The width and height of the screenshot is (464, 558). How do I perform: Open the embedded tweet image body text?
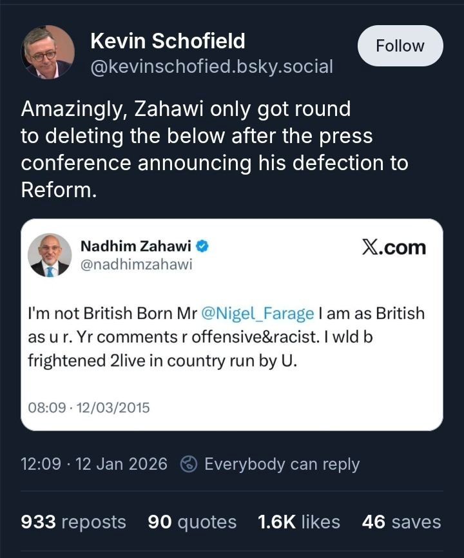point(226,337)
